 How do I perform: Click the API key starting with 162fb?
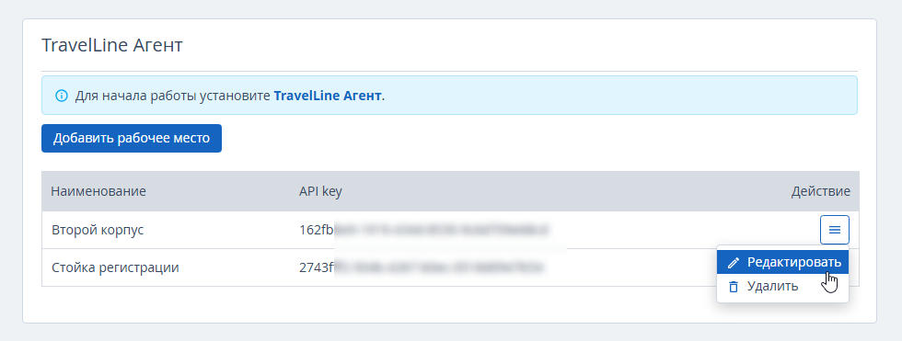coord(424,230)
